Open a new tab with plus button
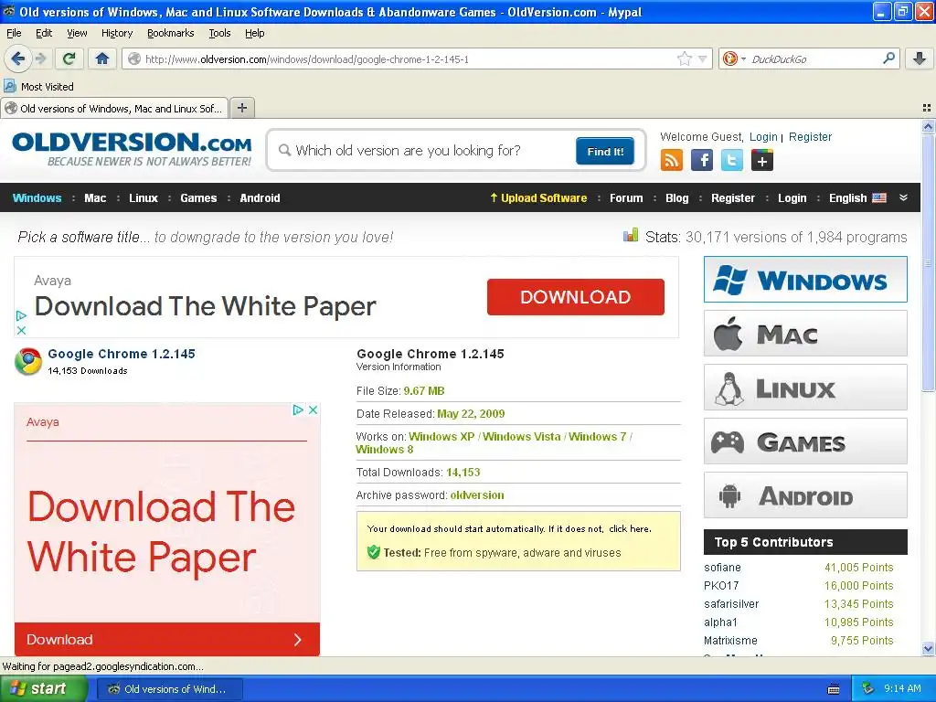936x702 pixels. click(x=241, y=108)
